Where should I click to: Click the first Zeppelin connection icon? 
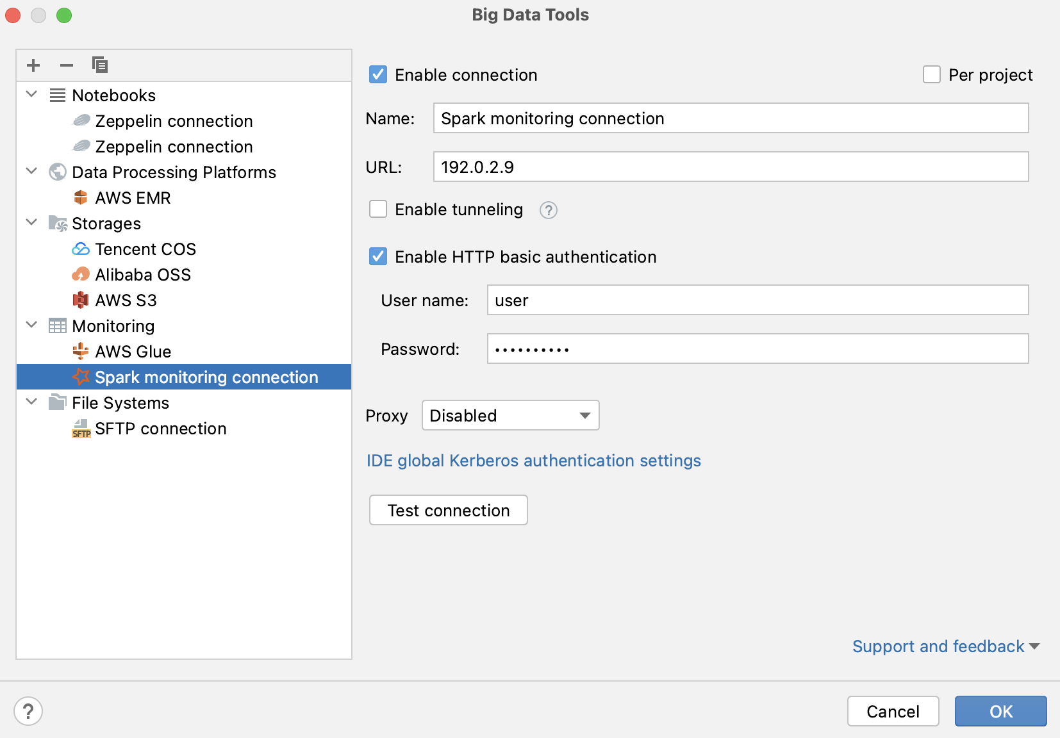(81, 120)
